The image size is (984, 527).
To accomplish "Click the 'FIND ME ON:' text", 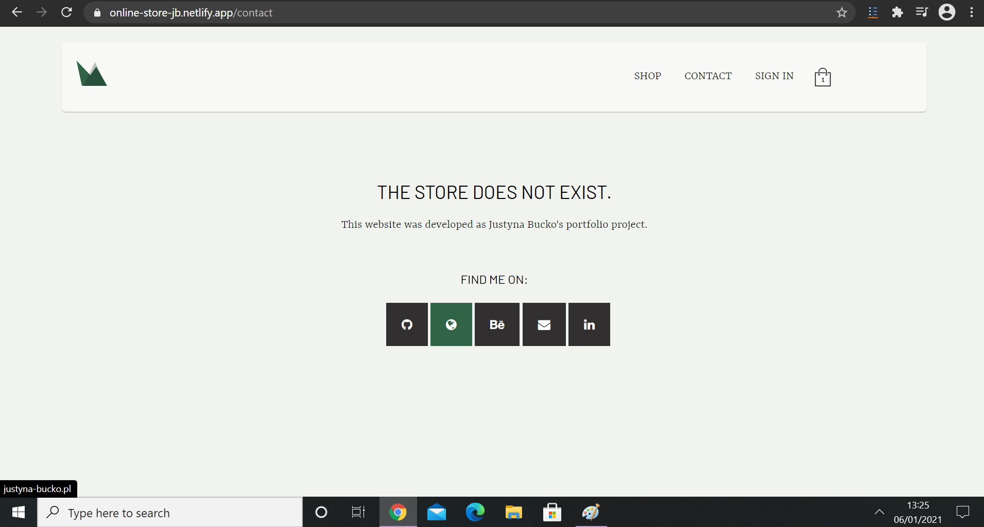I will pyautogui.click(x=494, y=280).
